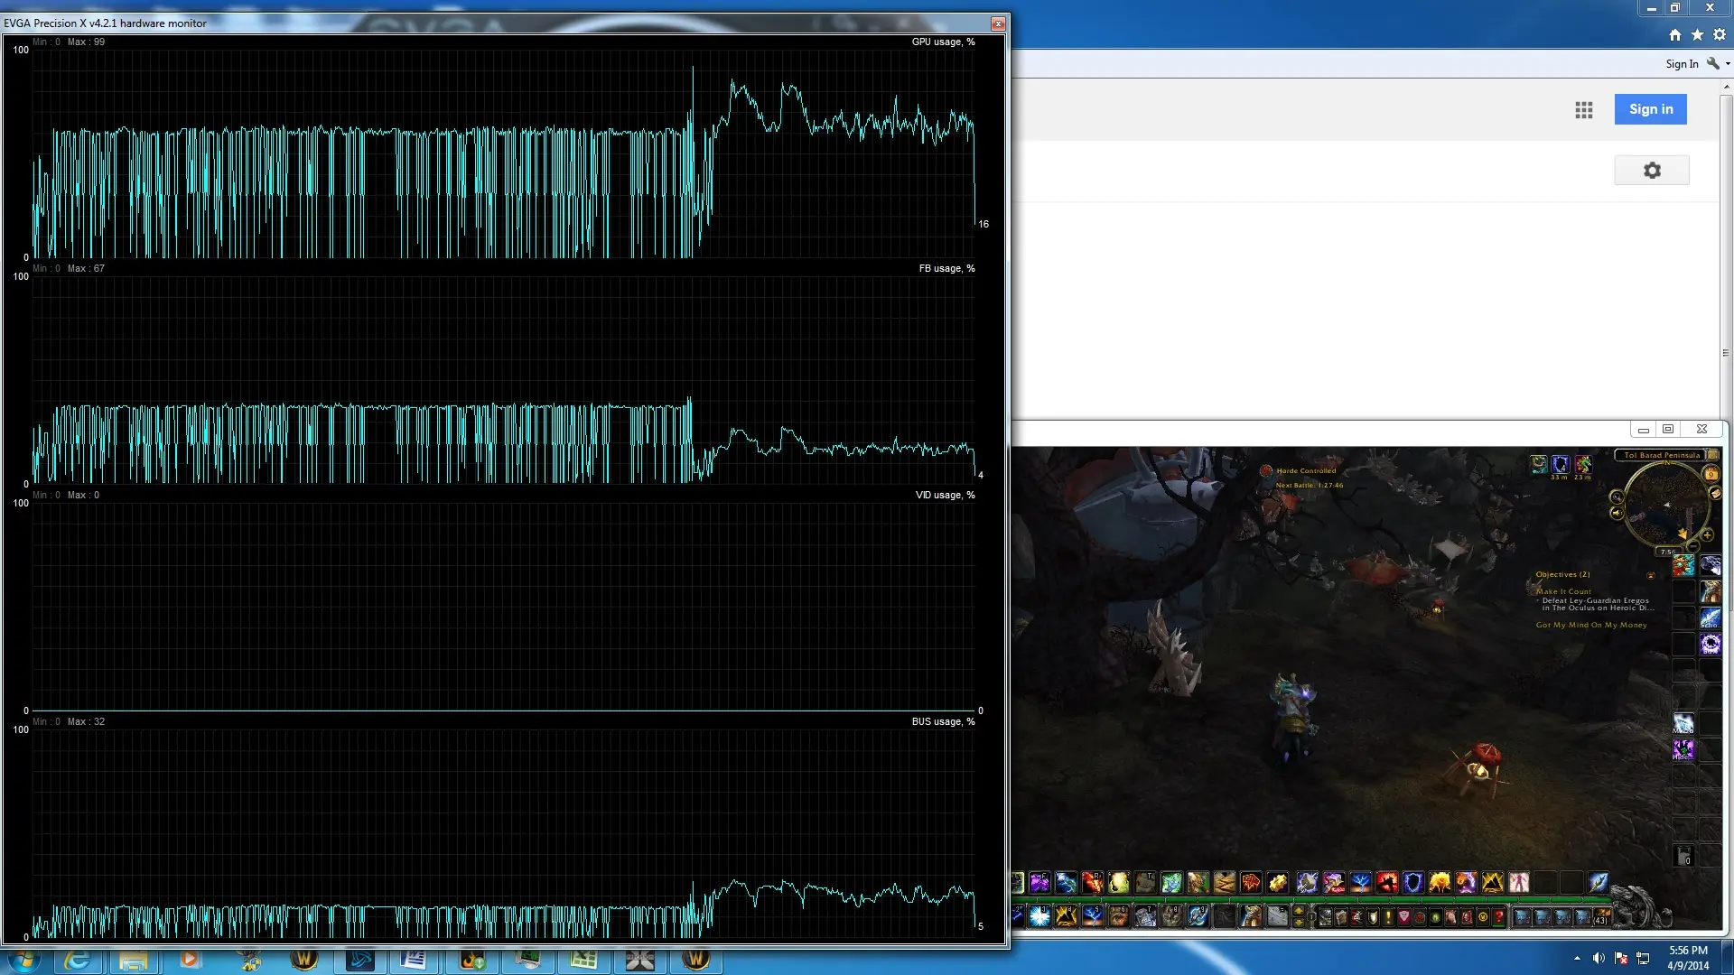Click the wrench icon beside Sign In
Viewport: 1734px width, 975px height.
pos(1713,63)
